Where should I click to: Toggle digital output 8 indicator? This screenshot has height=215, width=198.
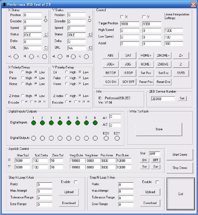(x=95, y=138)
